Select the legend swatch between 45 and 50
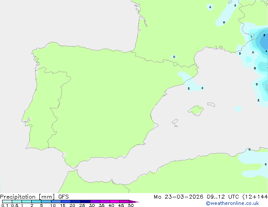The image size is (268, 207). [124, 202]
